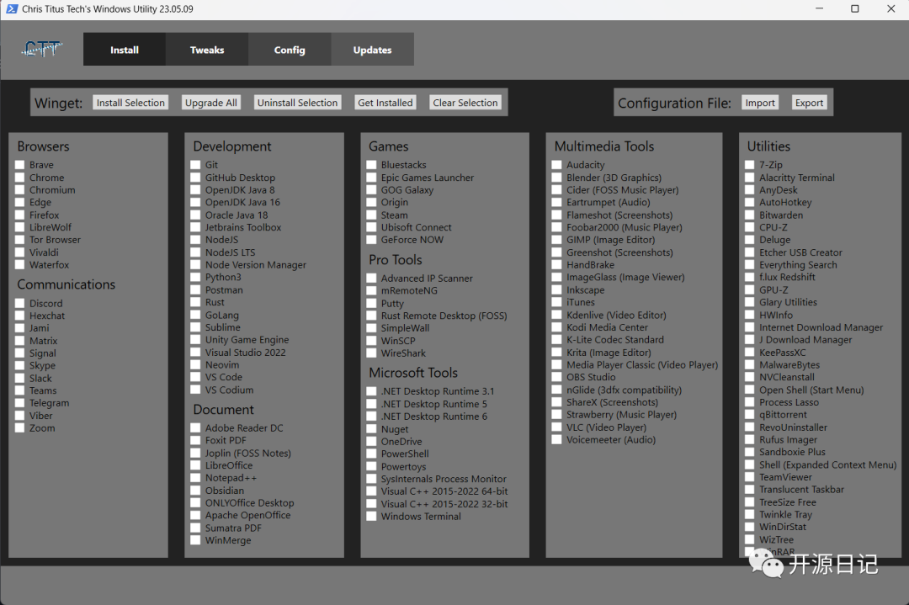
Task: Check the Brave browser checkbox
Action: pyautogui.click(x=19, y=165)
